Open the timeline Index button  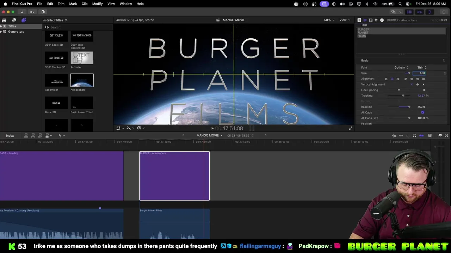(x=10, y=136)
